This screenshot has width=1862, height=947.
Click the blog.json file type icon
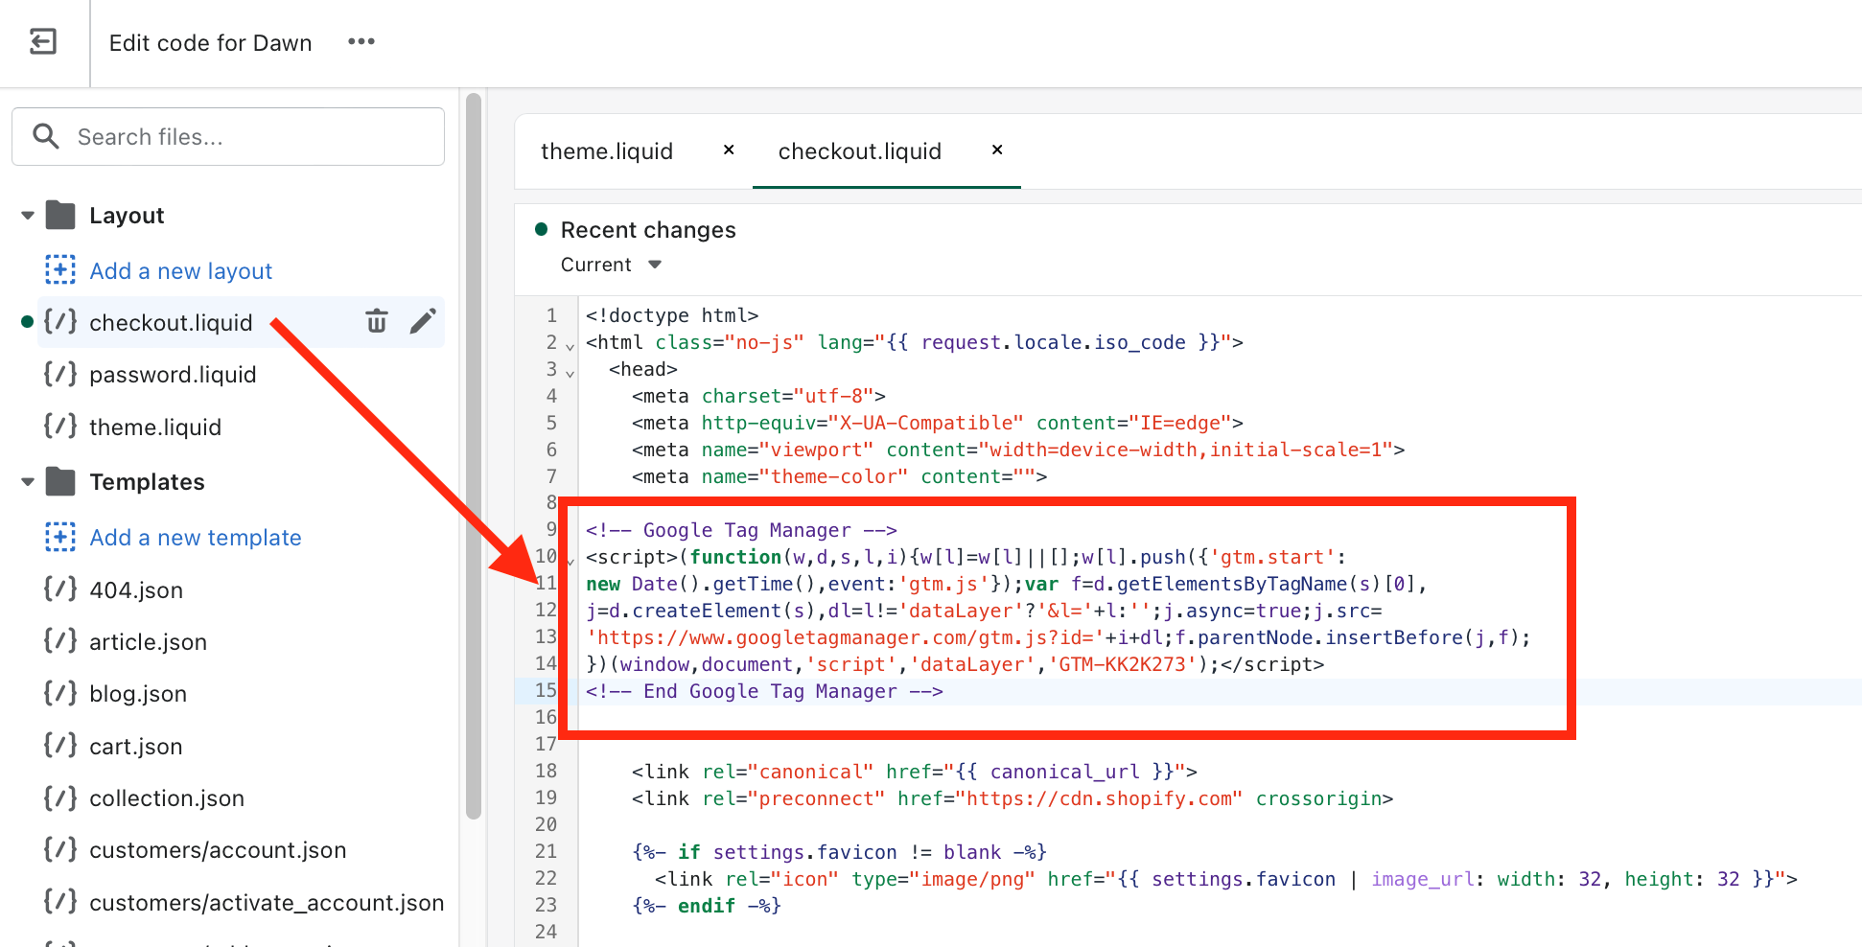tap(60, 693)
